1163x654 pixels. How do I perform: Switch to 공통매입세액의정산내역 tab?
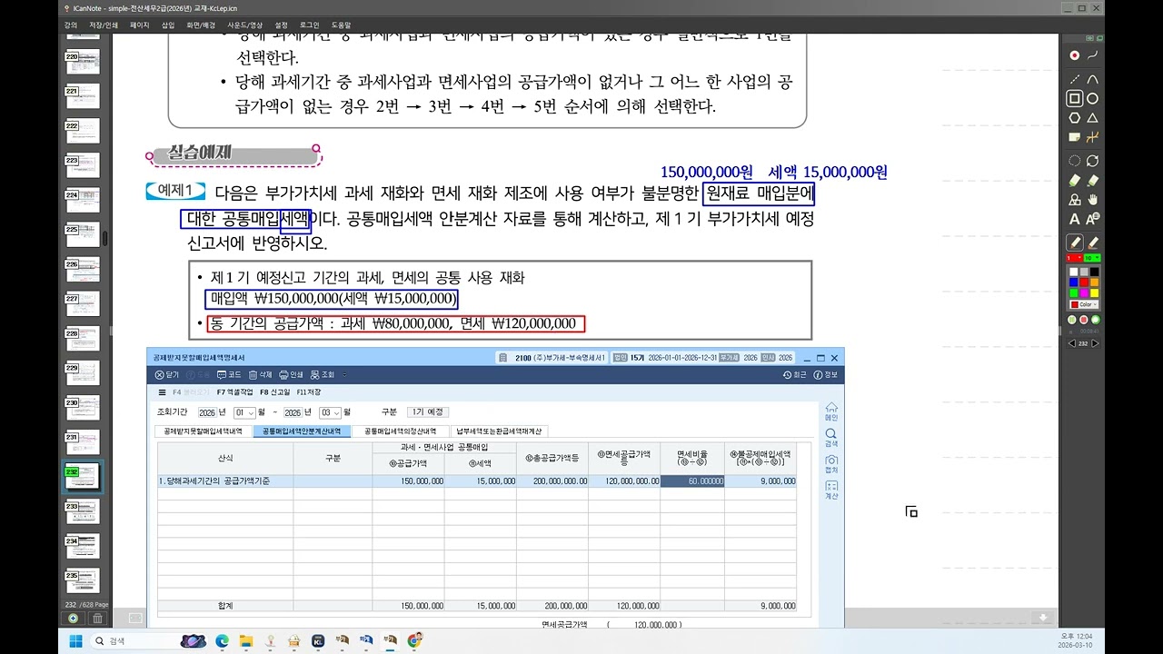pyautogui.click(x=401, y=431)
